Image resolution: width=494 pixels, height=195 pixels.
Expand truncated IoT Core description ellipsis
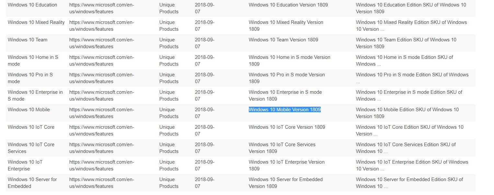tap(375, 134)
